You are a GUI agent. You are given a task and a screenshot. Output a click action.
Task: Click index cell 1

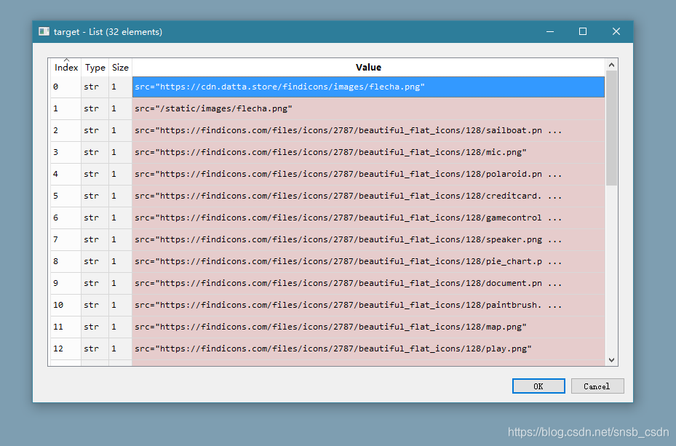coord(66,108)
